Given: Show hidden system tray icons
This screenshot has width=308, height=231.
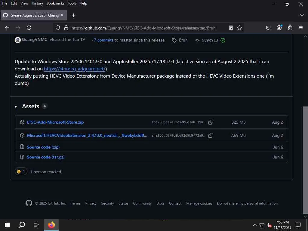Looking at the screenshot, I should coord(254,225).
